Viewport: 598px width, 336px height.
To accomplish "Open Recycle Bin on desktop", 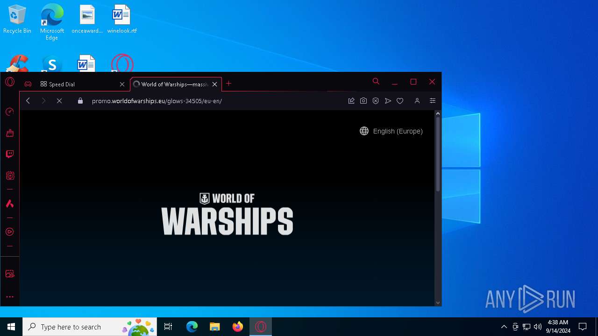I will 17,20.
